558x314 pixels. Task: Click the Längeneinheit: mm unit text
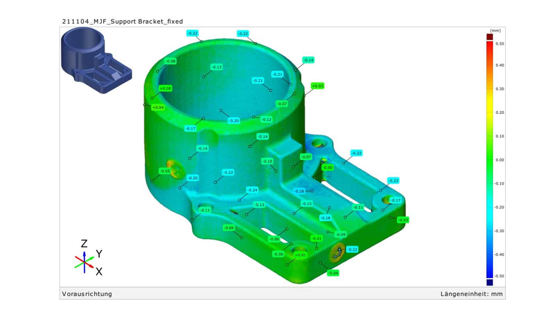(x=471, y=294)
